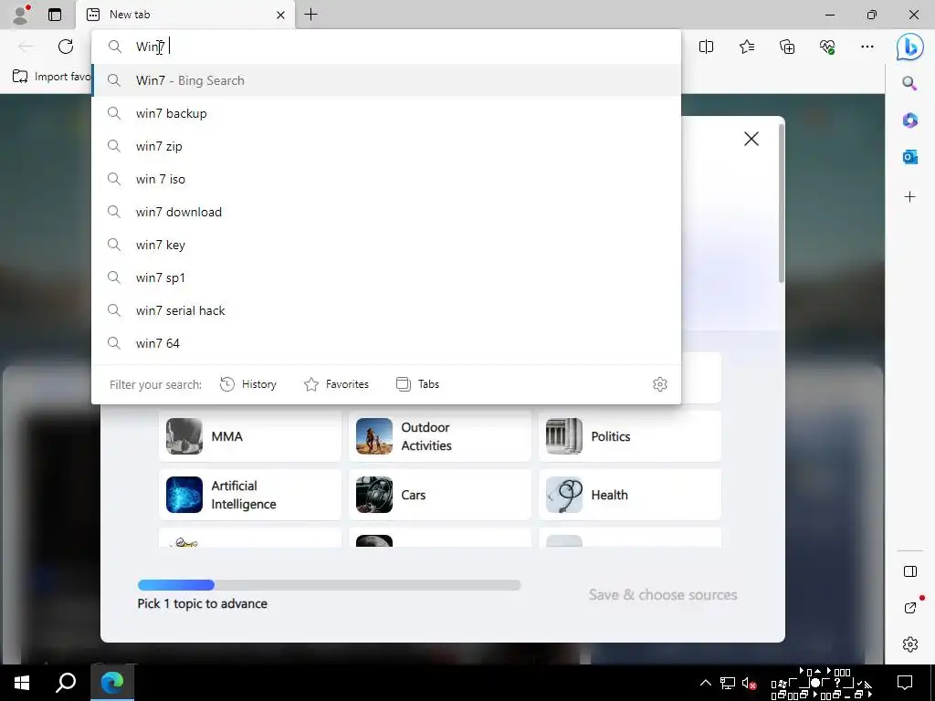Click the sidebar Search icon
This screenshot has height=701, width=935.
pos(909,83)
